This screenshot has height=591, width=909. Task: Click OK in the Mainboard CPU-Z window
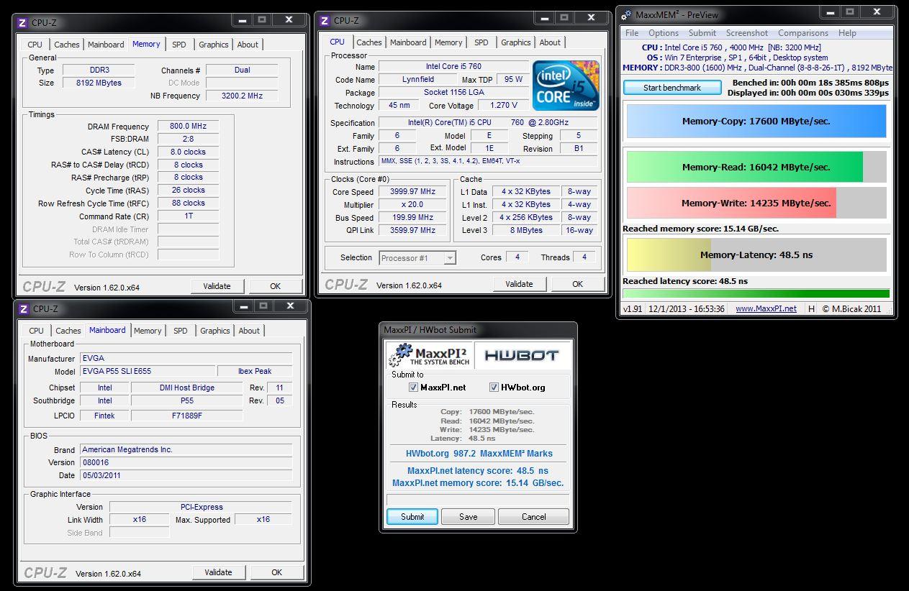276,573
